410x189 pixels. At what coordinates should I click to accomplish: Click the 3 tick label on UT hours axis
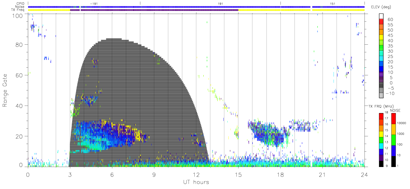tap(70, 174)
